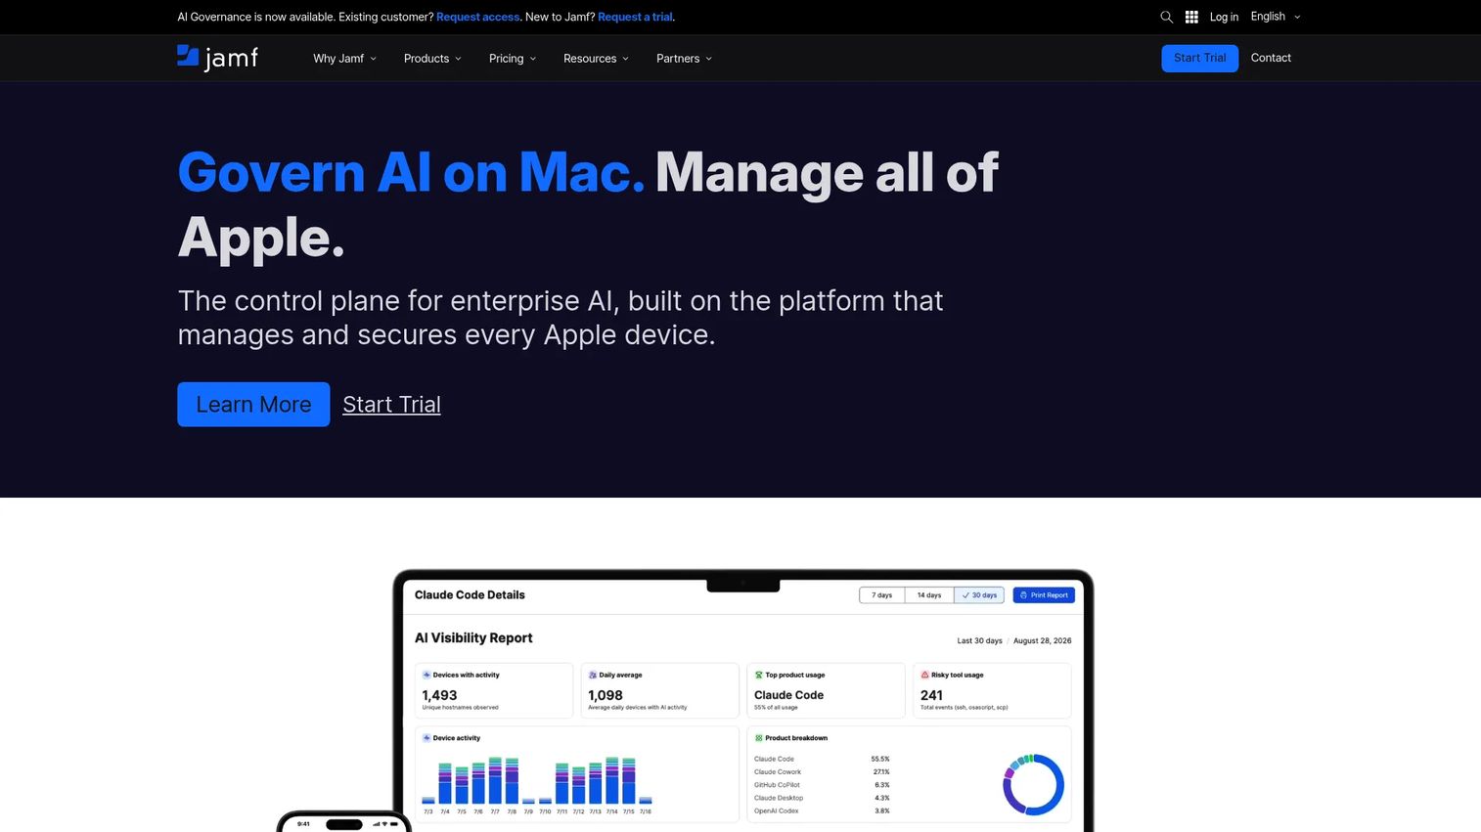
Task: Click the Print Report button
Action: [x=1044, y=595]
